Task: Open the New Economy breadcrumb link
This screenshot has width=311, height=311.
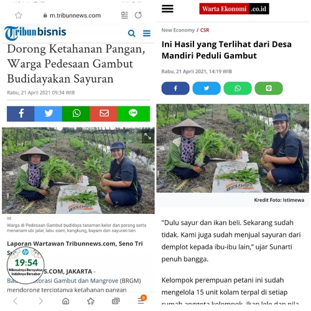Action: click(x=178, y=30)
